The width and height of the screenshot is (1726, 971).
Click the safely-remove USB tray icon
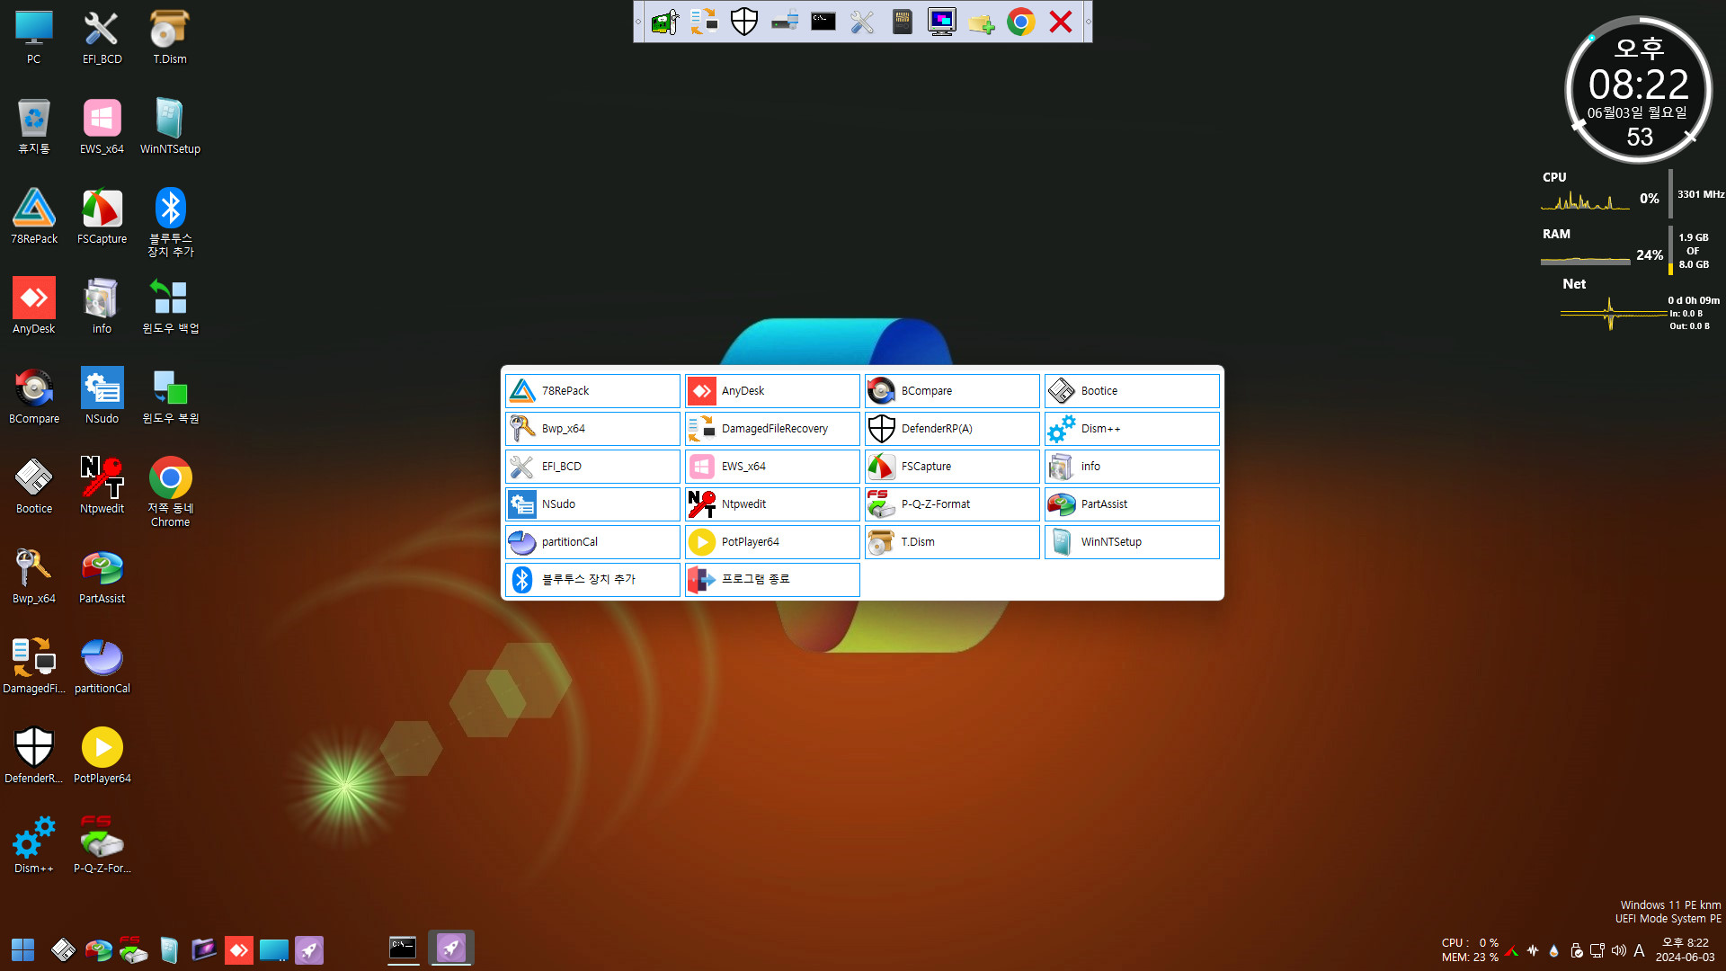click(x=1576, y=950)
